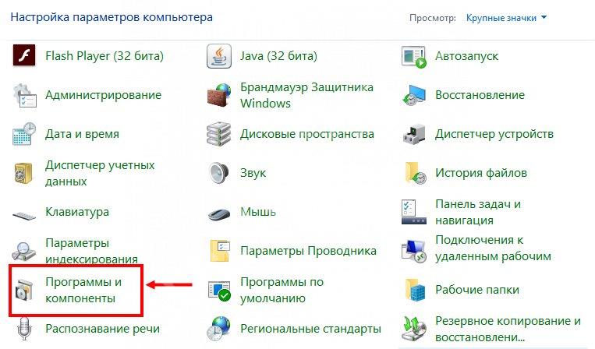
Task: Click the Региональные стандарты link
Action: pos(310,329)
